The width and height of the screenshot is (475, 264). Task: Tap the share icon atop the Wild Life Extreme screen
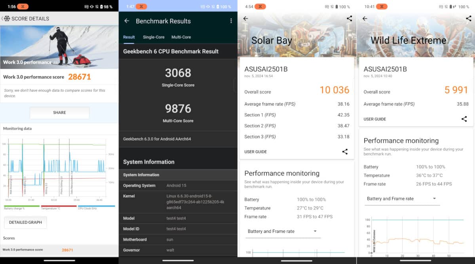[x=468, y=18]
